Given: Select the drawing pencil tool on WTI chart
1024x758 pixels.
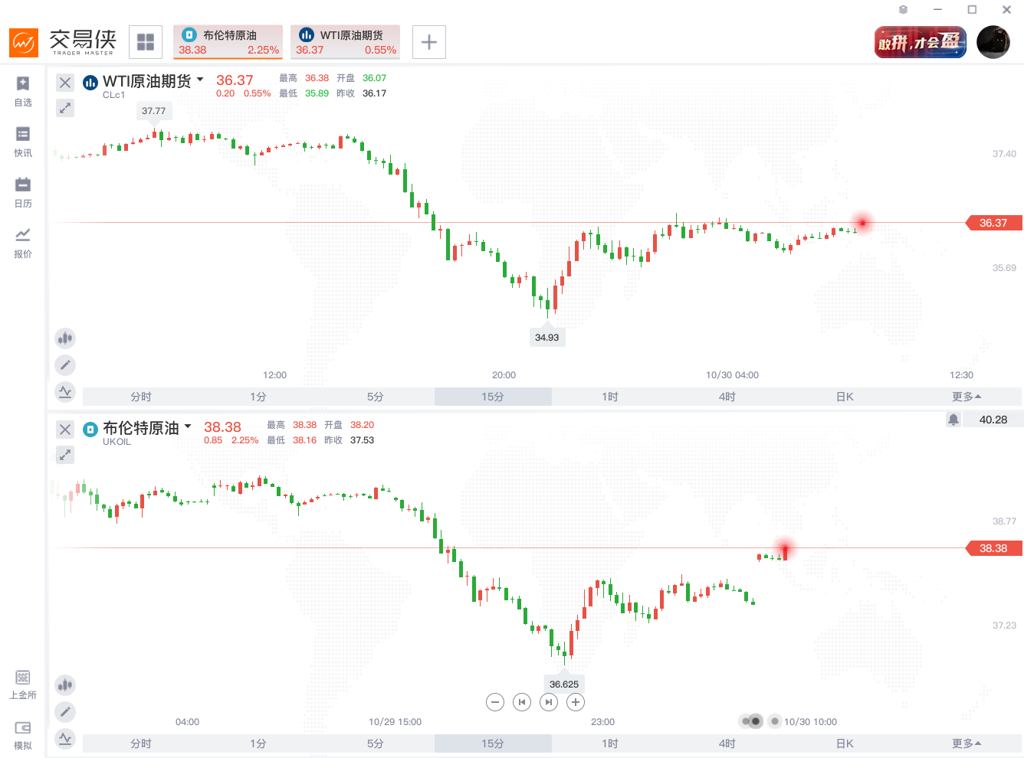Looking at the screenshot, I should tap(65, 365).
